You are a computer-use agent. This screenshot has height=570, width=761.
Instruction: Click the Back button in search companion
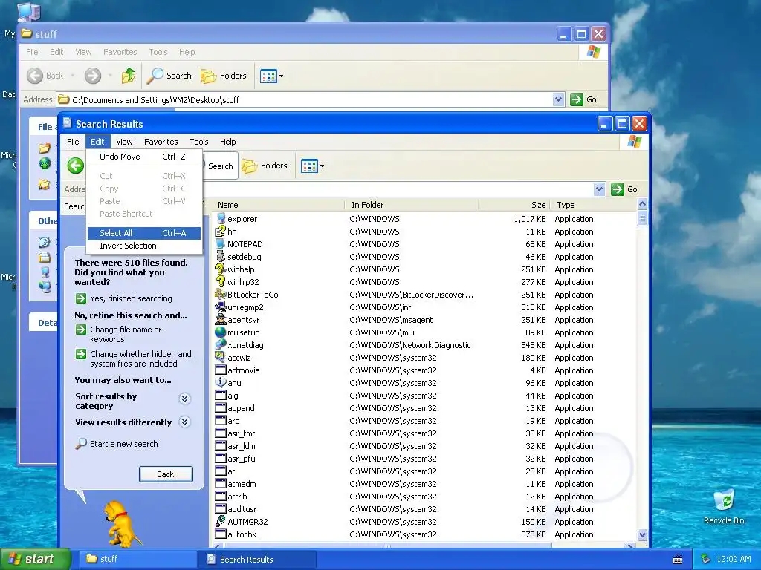pos(166,474)
